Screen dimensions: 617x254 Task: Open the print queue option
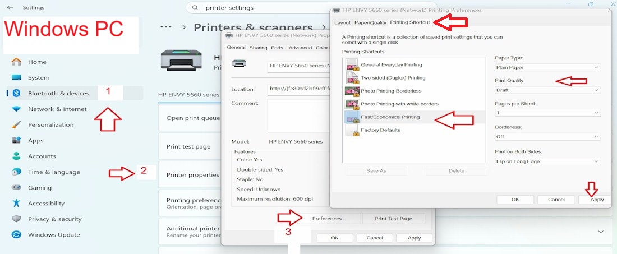tap(190, 118)
